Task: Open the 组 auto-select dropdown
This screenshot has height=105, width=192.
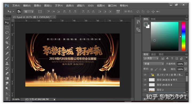Action: (29, 12)
